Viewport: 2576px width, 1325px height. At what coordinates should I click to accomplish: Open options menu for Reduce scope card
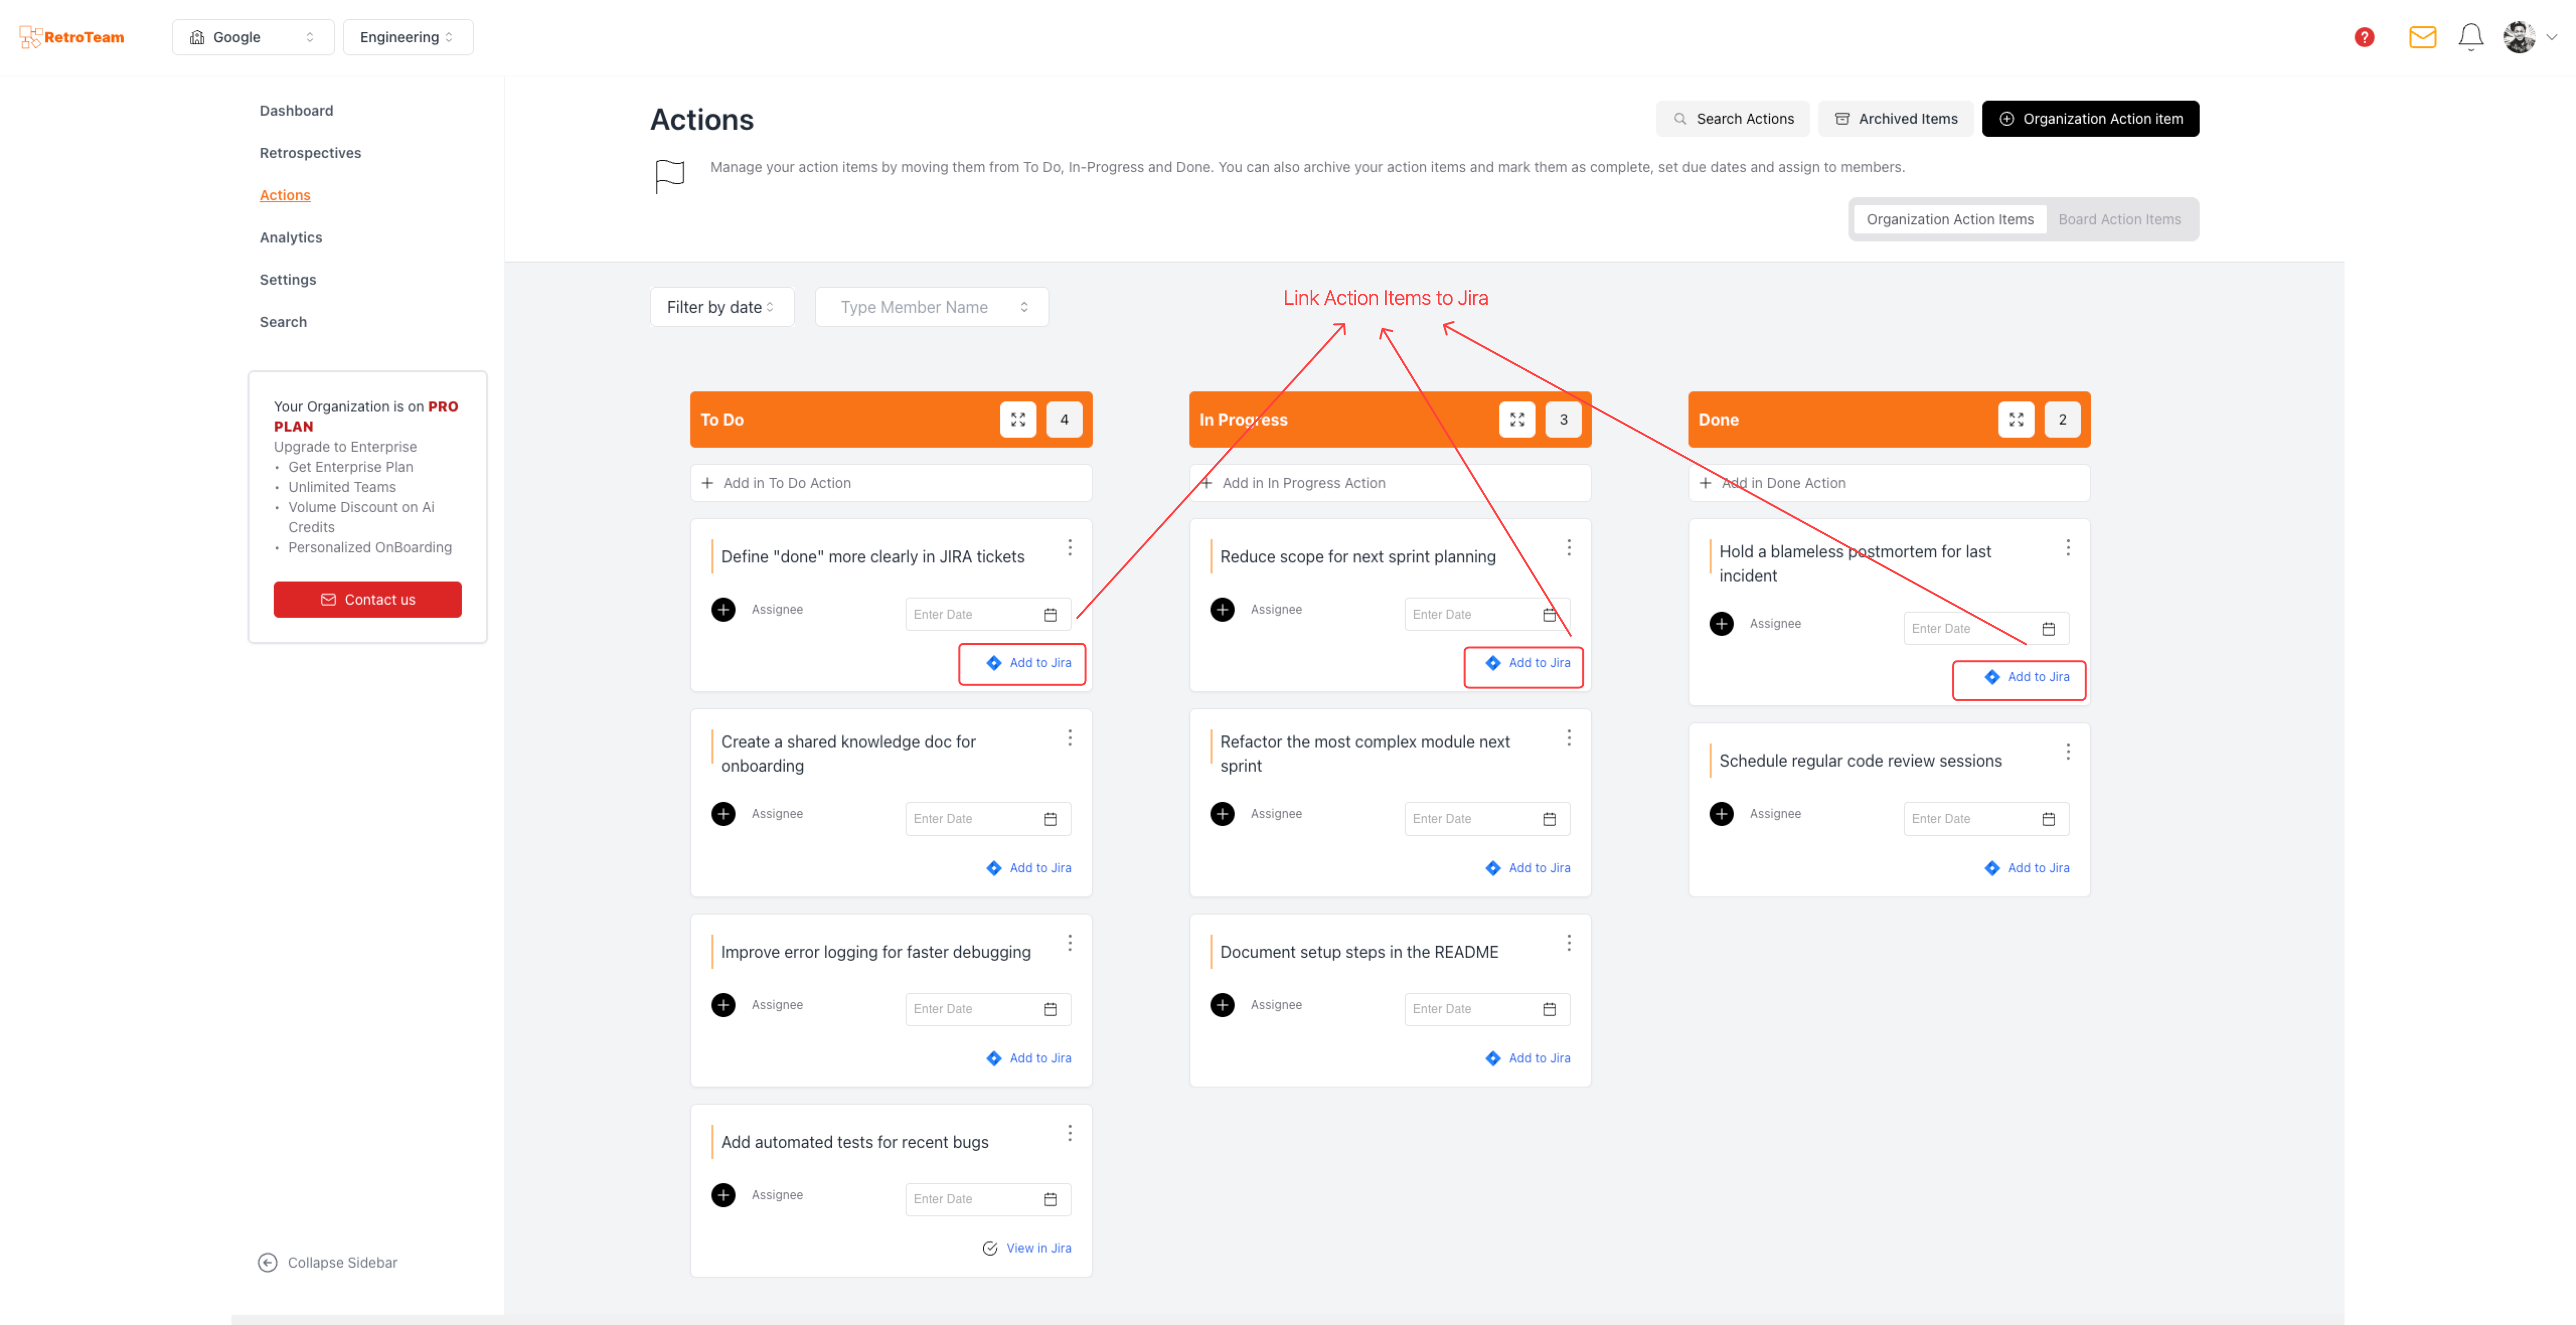coord(1569,548)
